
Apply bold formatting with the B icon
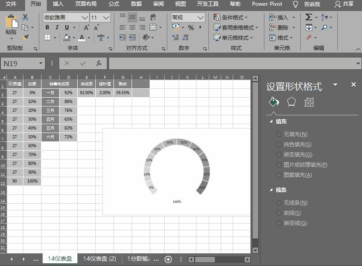pyautogui.click(x=47, y=27)
